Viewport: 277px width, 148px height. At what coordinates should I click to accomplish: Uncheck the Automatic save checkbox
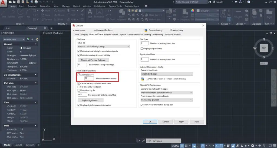click(x=79, y=74)
